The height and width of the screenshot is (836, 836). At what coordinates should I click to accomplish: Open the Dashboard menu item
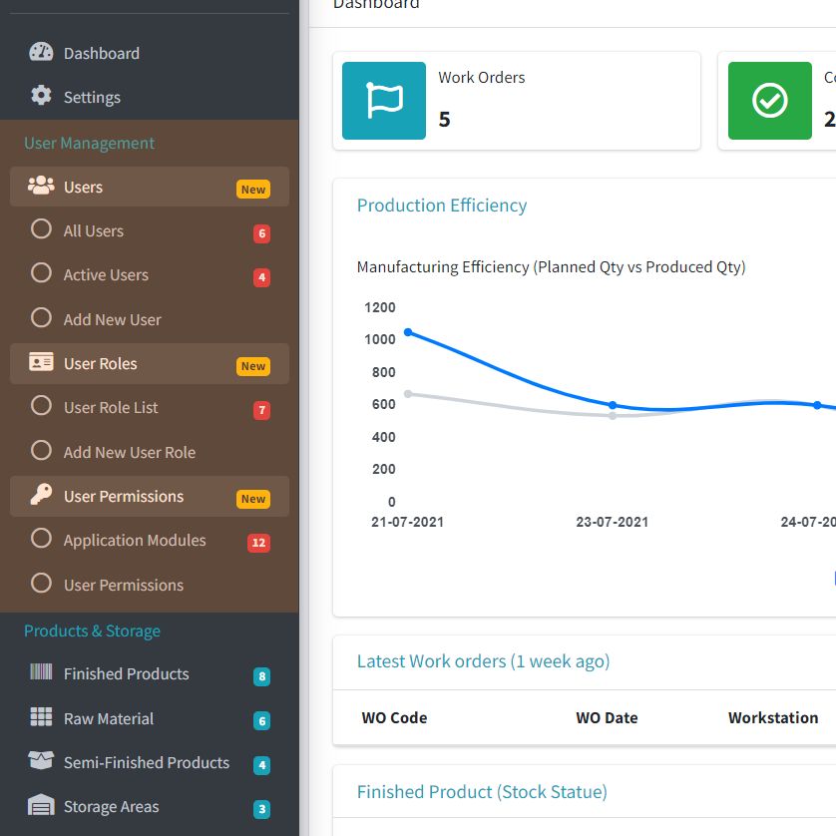(x=150, y=53)
